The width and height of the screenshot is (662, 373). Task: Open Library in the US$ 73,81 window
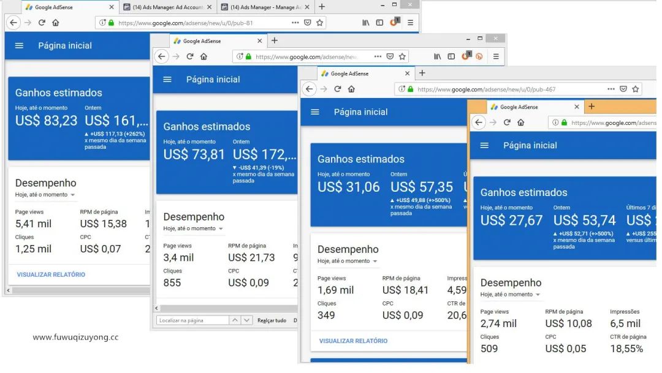438,56
